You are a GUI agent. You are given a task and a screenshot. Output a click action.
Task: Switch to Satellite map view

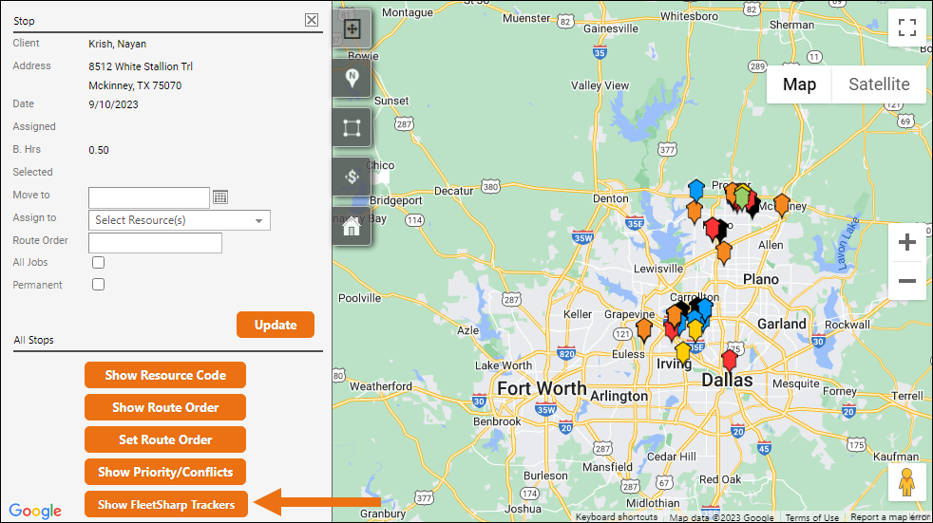[879, 84]
